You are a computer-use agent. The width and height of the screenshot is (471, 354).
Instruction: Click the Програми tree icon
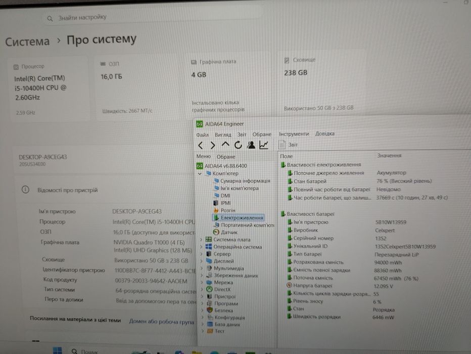click(210, 303)
